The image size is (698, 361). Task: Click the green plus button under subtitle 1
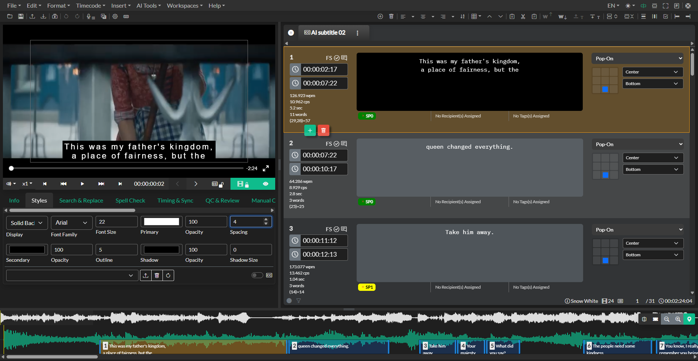coord(310,130)
